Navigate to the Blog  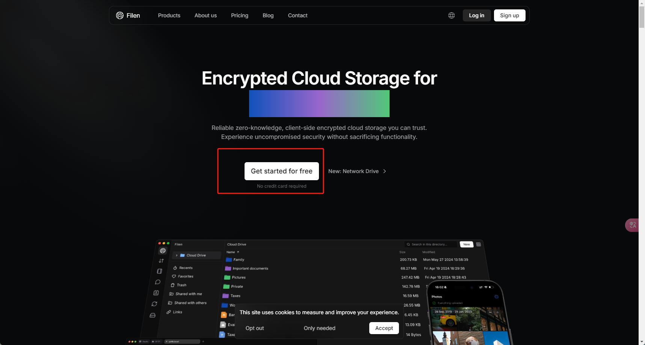(x=268, y=15)
